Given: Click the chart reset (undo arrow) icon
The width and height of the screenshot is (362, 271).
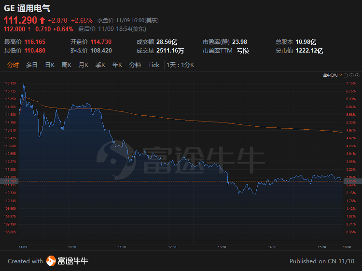Looking at the screenshot, I should coord(346,75).
